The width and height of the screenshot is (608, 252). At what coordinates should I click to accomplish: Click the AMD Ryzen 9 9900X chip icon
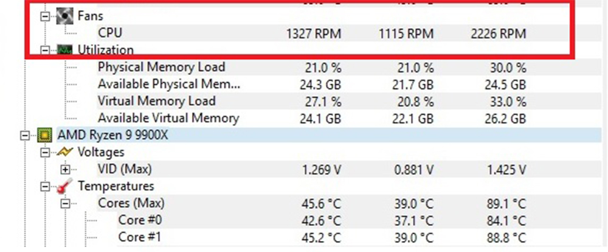click(x=44, y=135)
